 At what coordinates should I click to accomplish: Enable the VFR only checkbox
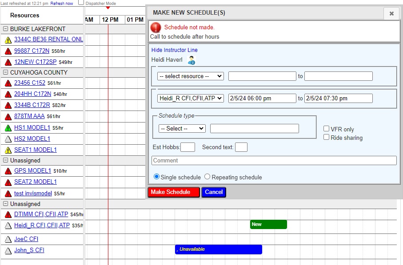pyautogui.click(x=327, y=129)
